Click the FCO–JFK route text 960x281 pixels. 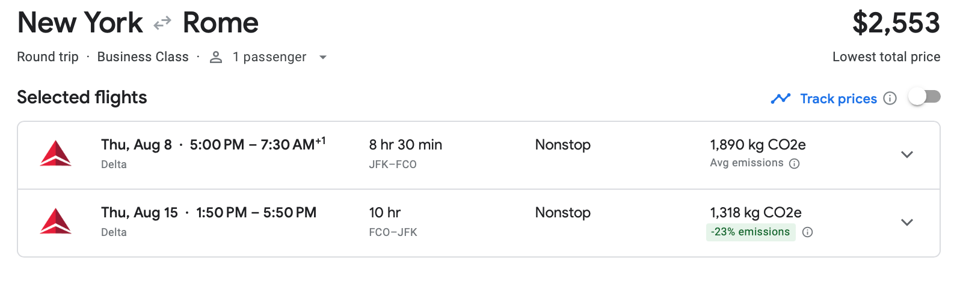[x=393, y=232]
